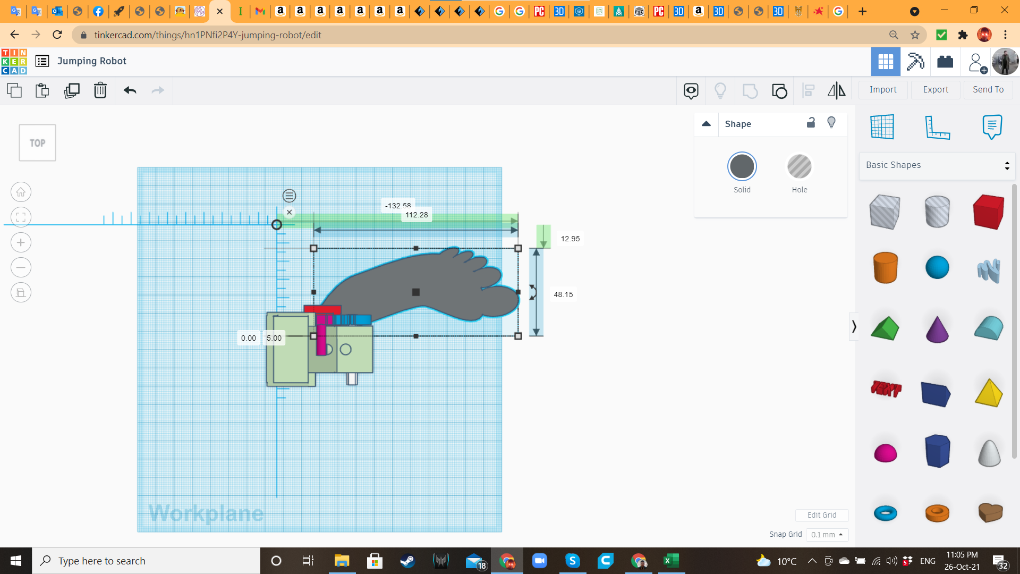
Task: Select the Ruler tool icon
Action: (x=937, y=127)
